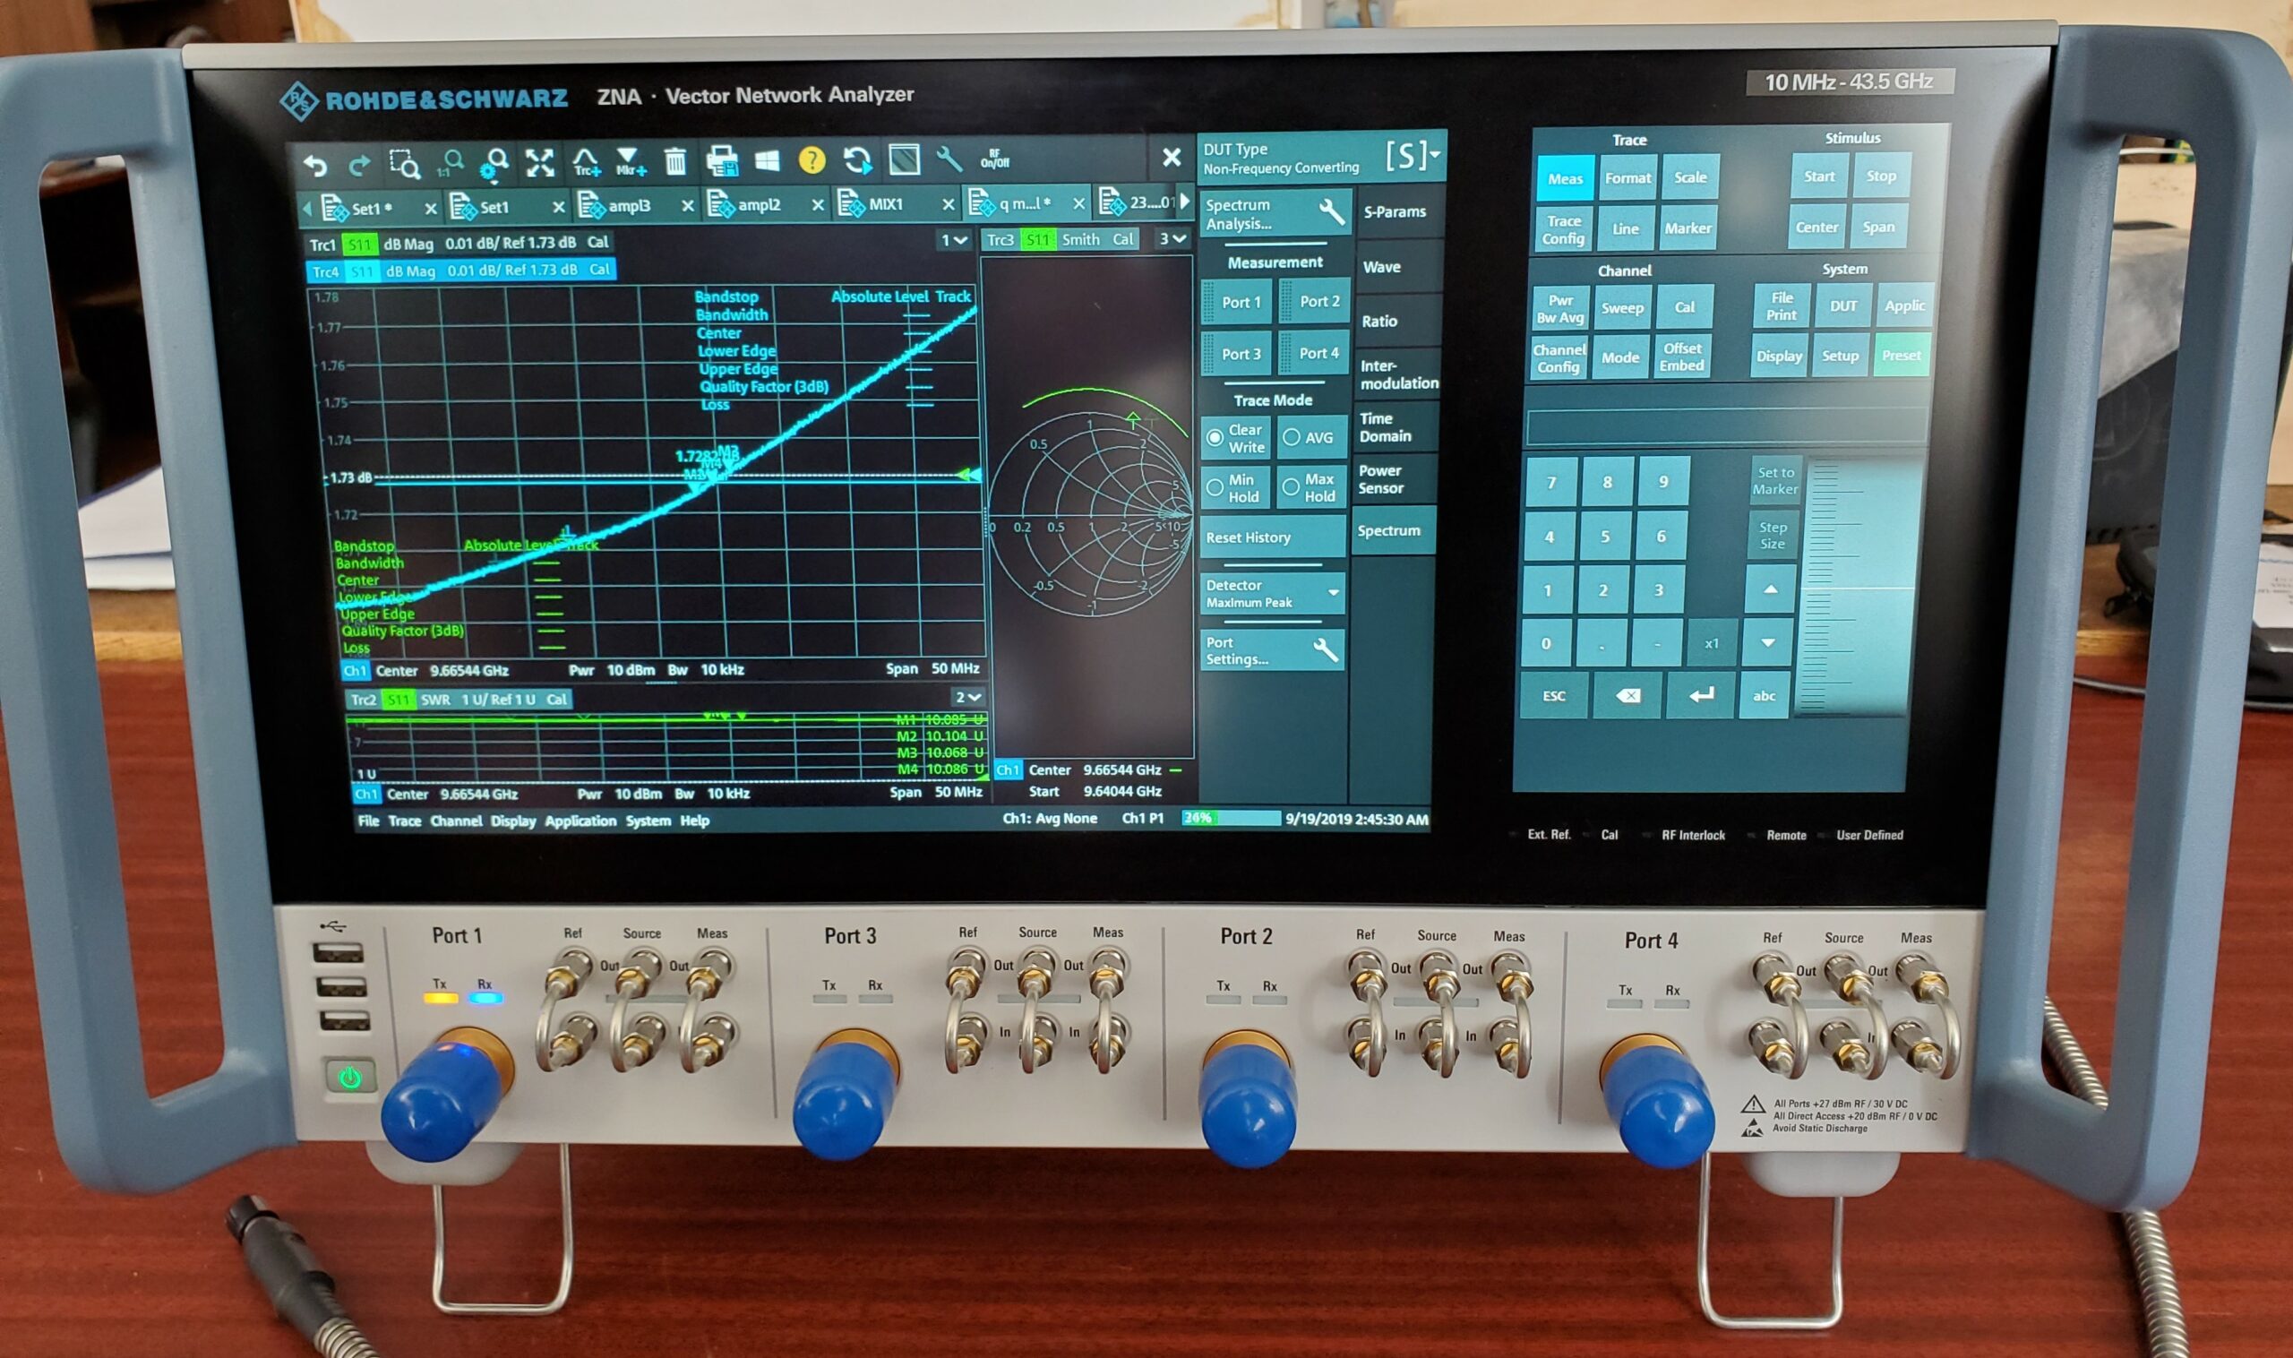Open Port Settings wrench button
Screen dimensions: 2293x1358
1272,649
